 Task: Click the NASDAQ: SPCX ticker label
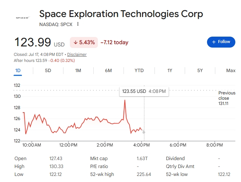point(56,25)
